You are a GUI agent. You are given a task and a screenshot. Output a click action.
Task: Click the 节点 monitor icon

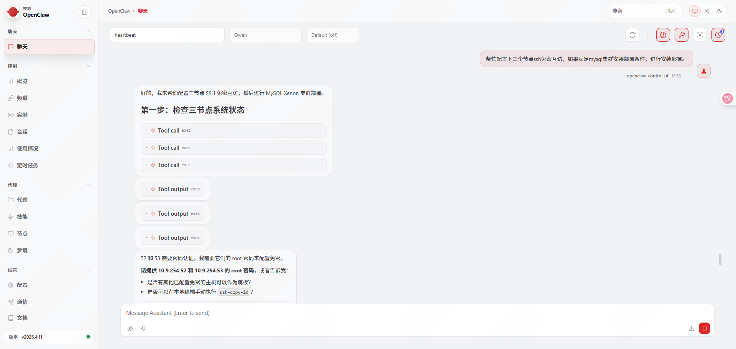[x=11, y=234]
